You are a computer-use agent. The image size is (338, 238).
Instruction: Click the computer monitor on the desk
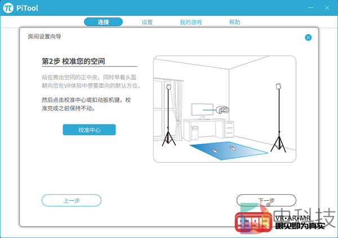[202, 110]
